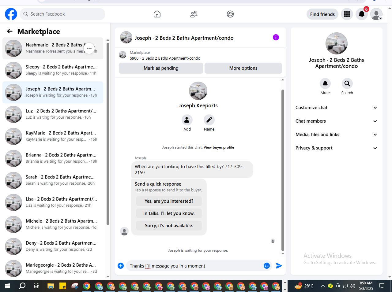The image size is (392, 292).
Task: Expand the Privacy & support section
Action: (x=337, y=148)
